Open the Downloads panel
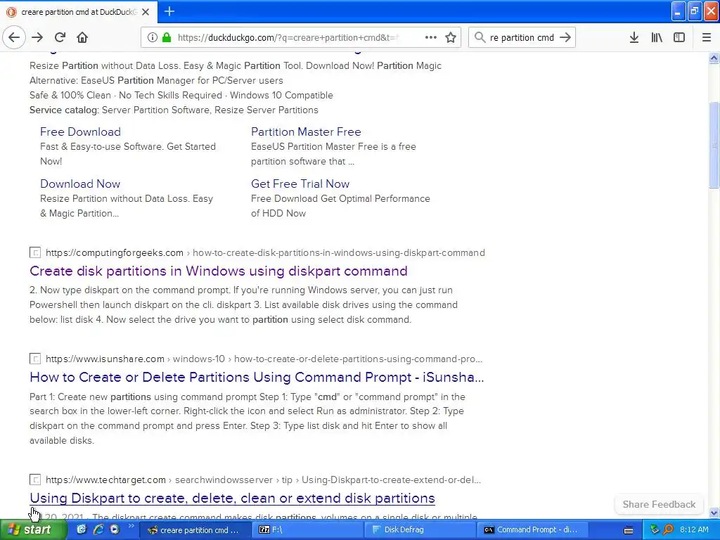The image size is (720, 540). pyautogui.click(x=634, y=37)
